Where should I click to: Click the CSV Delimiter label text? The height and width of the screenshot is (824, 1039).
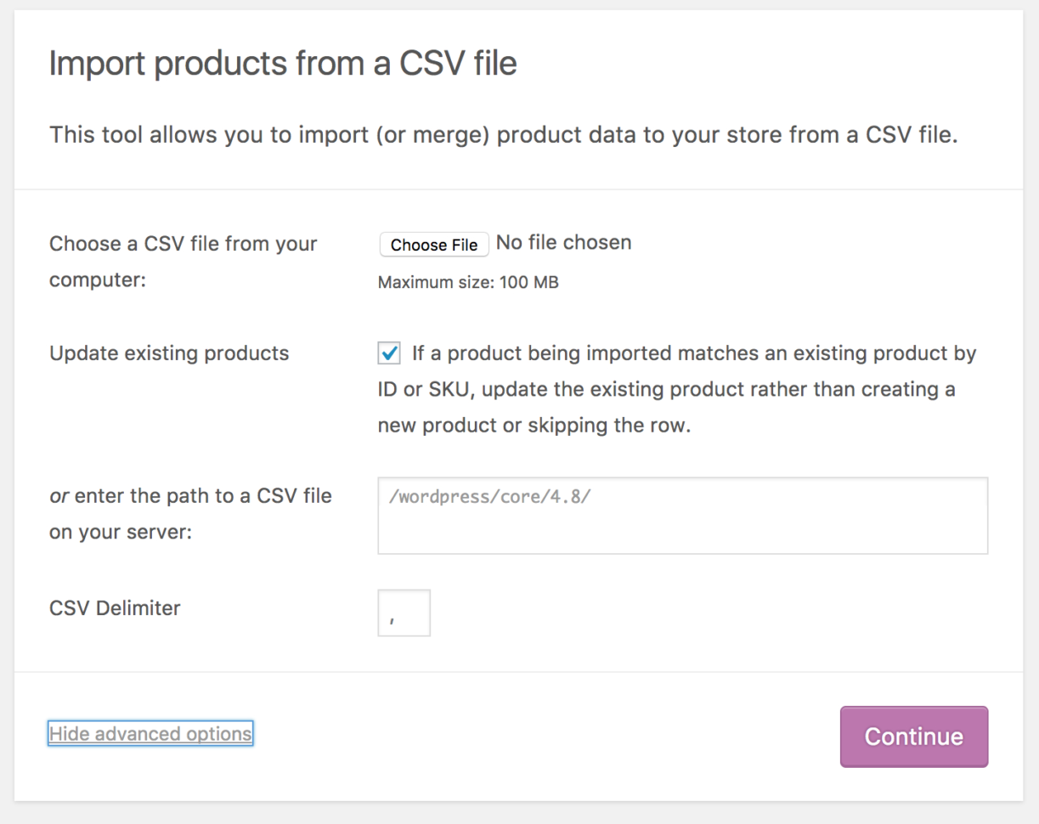pos(115,607)
